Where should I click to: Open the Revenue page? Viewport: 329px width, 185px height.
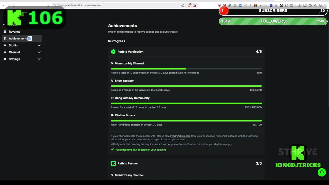[15, 32]
